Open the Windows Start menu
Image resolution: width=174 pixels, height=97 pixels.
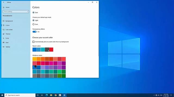[x=2, y=95]
